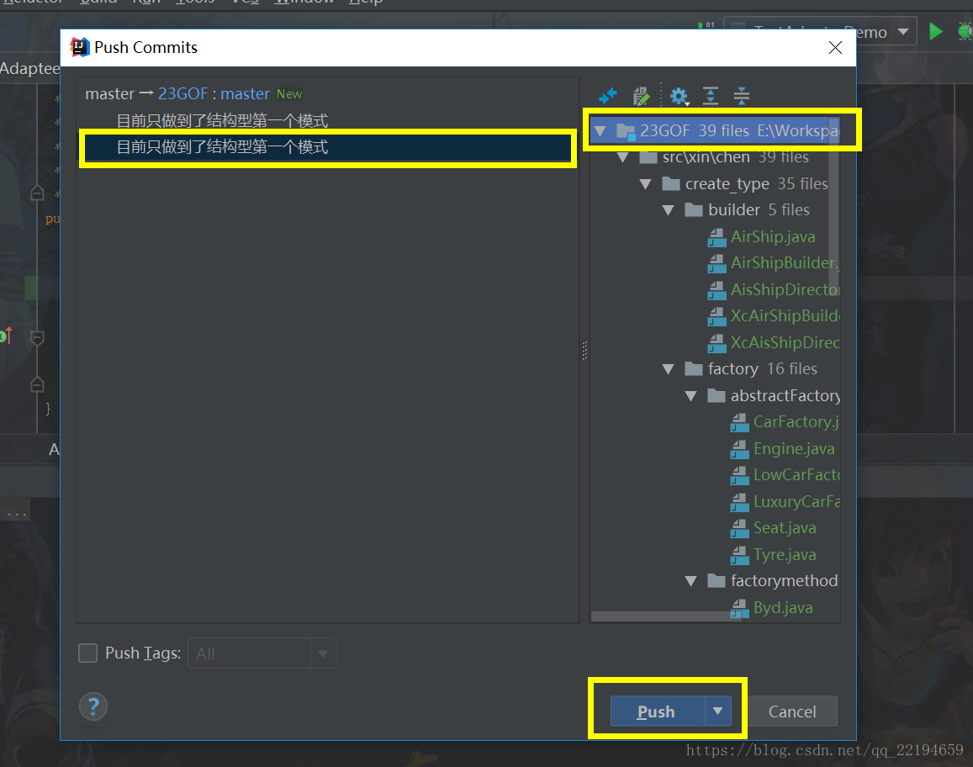This screenshot has width=973, height=767.
Task: Click the master local branch label
Action: click(110, 93)
